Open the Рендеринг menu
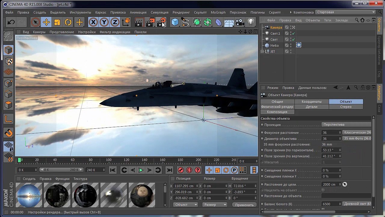 point(181,12)
